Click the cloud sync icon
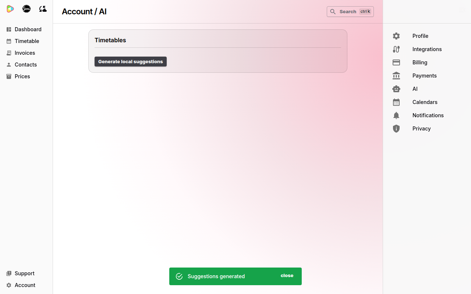471x294 pixels. [x=43, y=9]
